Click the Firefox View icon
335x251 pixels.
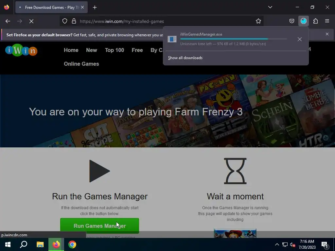pos(7,7)
